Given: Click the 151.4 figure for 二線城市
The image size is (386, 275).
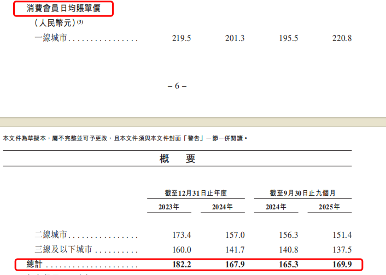Looking at the screenshot, I should pos(342,235).
